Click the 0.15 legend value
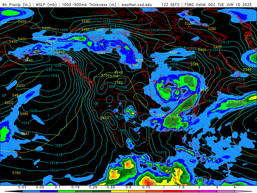Screen dimensions: 257x193 point(75,187)
